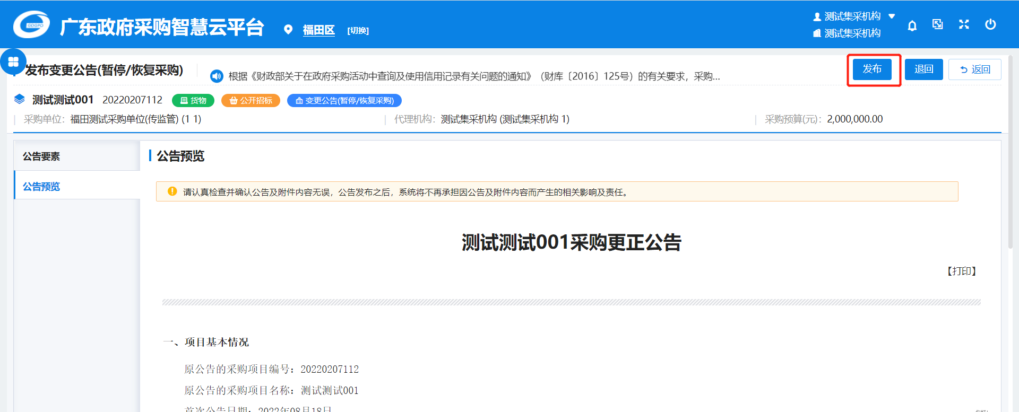The height and width of the screenshot is (412, 1019).
Task: Toggle fullscreen mode icon
Action: pos(964,24)
